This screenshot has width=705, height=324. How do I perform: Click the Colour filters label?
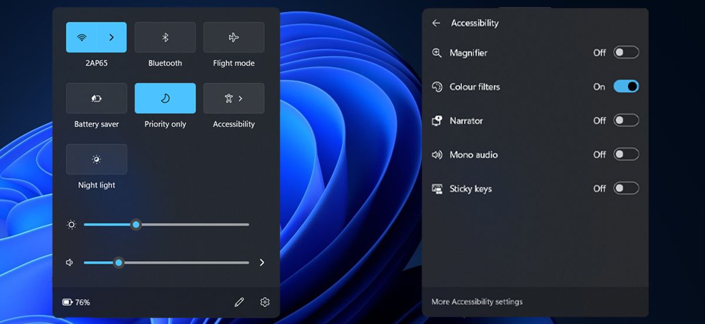475,87
